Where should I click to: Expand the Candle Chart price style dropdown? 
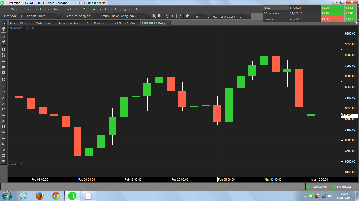tap(59, 16)
